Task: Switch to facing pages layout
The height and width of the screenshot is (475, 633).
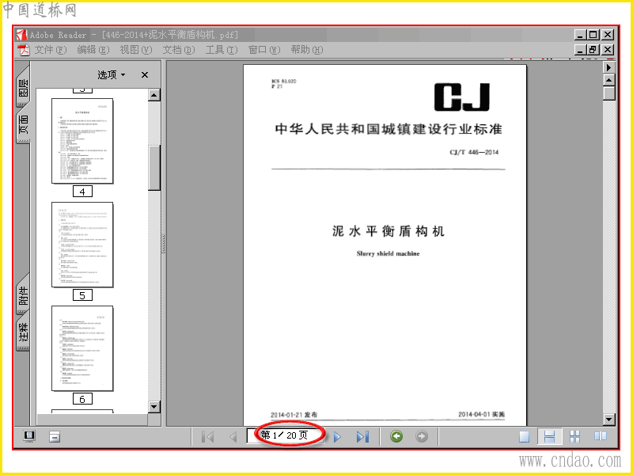Action: (600, 437)
